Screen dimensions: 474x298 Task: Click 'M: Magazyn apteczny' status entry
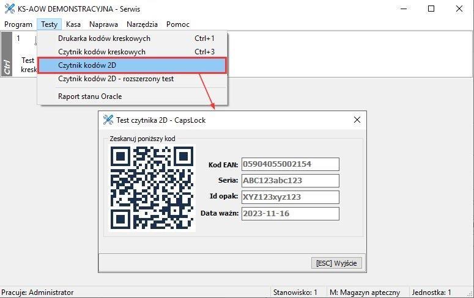[365, 293]
